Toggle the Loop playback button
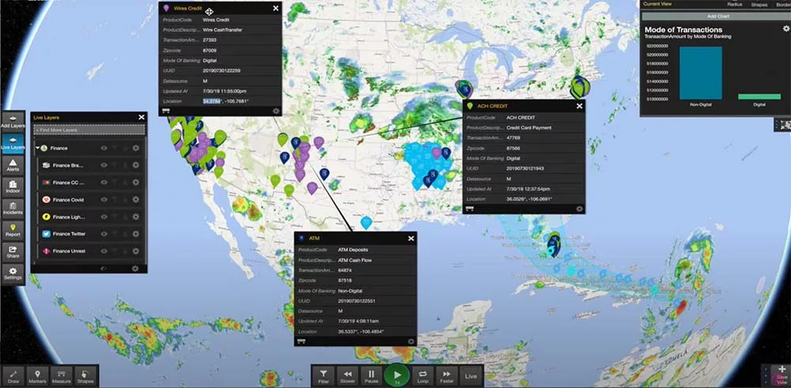This screenshot has height=388, width=791. 422,376
